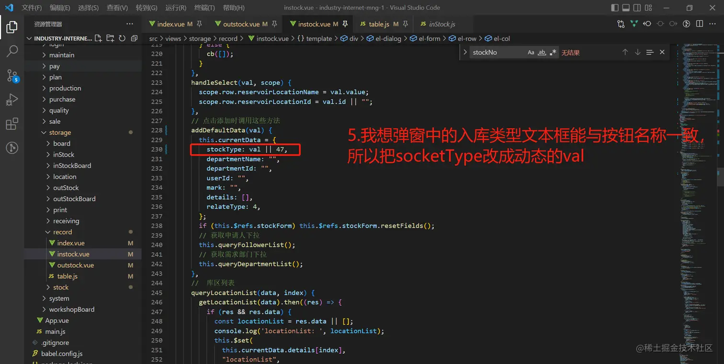Open the explorer's more actions ellipsis menu
This screenshot has height=364, width=724.
pos(130,24)
